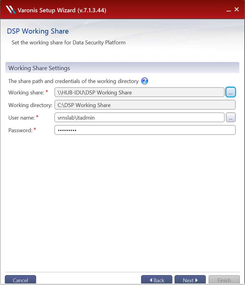Click the greyed-out Finish button
The width and height of the screenshot is (245, 285).
224,280
